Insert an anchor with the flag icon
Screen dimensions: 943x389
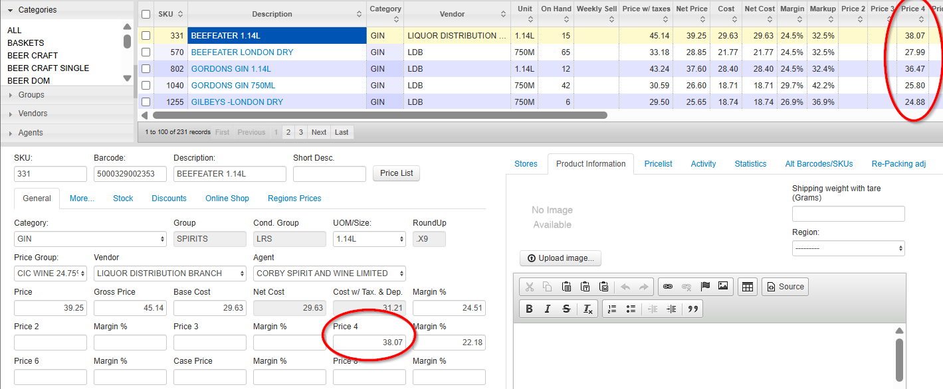coord(705,287)
